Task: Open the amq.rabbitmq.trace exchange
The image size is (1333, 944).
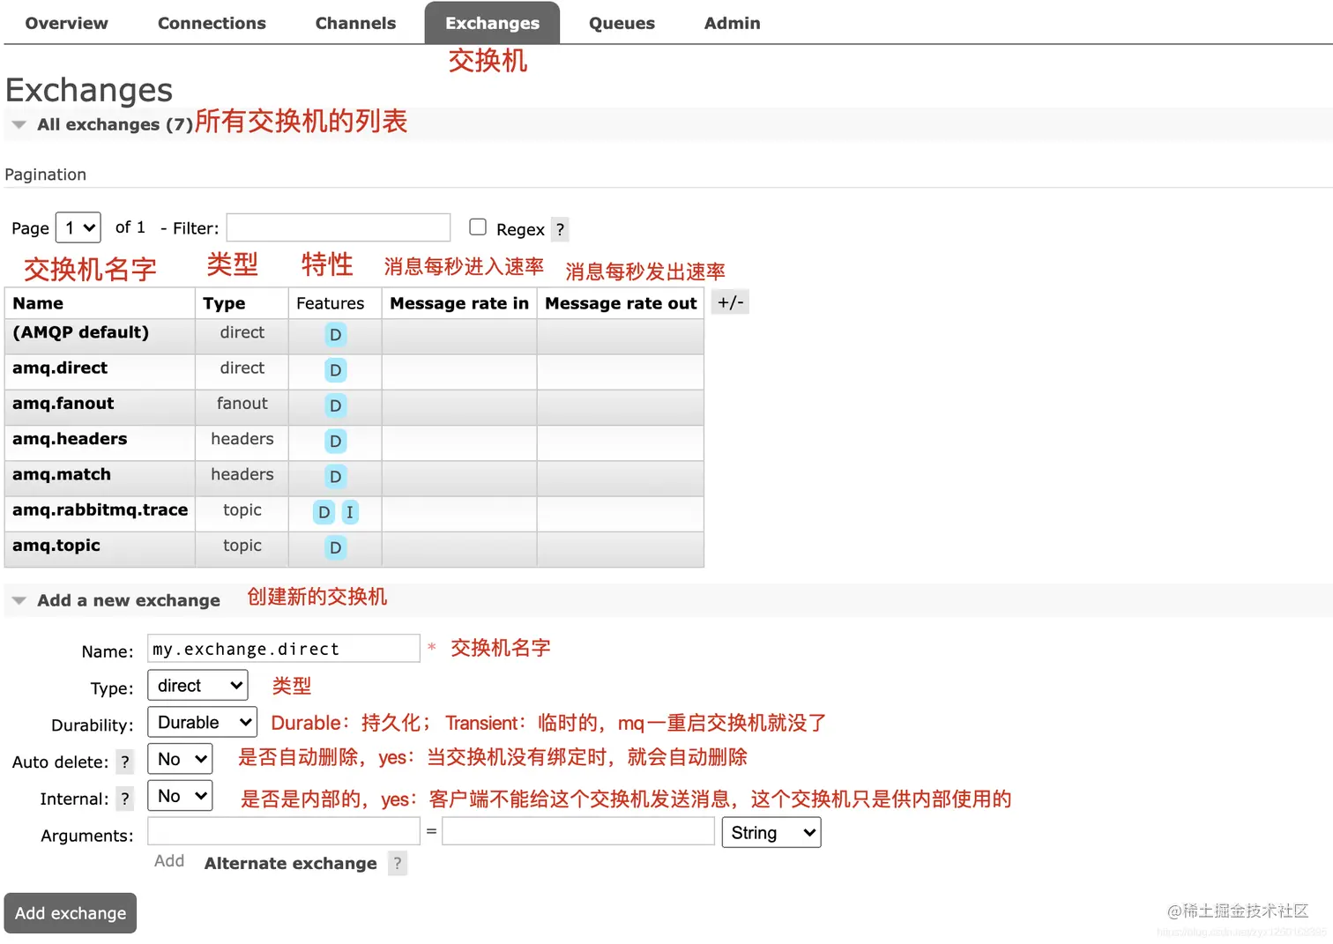Action: point(101,509)
